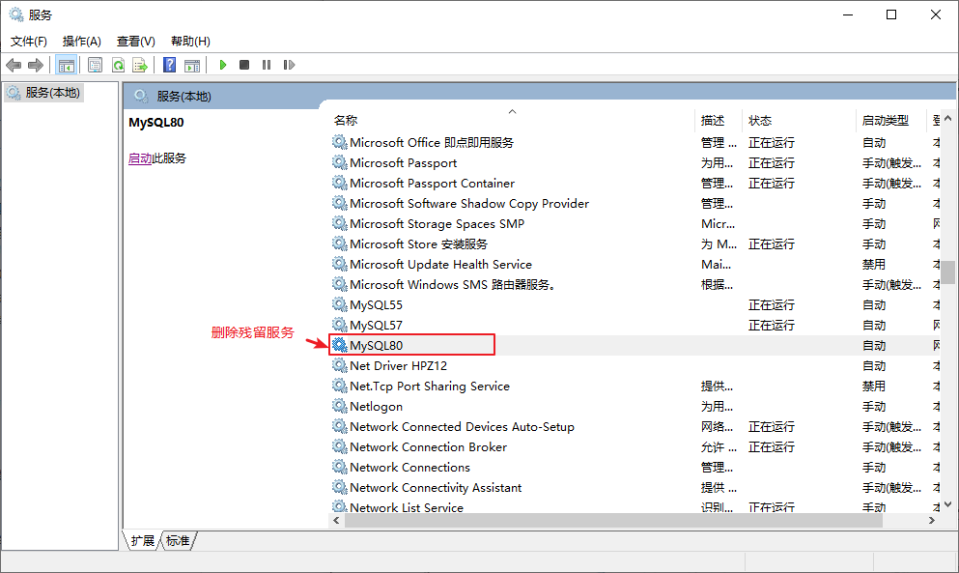
Task: Select Microsoft Passport Container service
Action: (x=635, y=183)
